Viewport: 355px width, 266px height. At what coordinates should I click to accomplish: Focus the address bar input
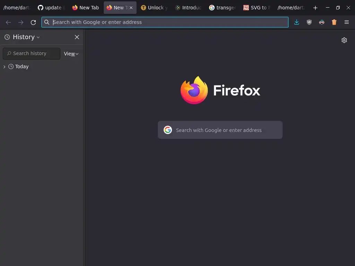pos(165,22)
